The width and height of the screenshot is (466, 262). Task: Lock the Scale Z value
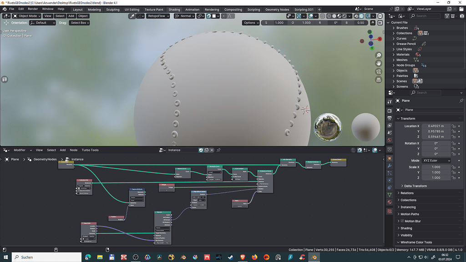[454, 178]
